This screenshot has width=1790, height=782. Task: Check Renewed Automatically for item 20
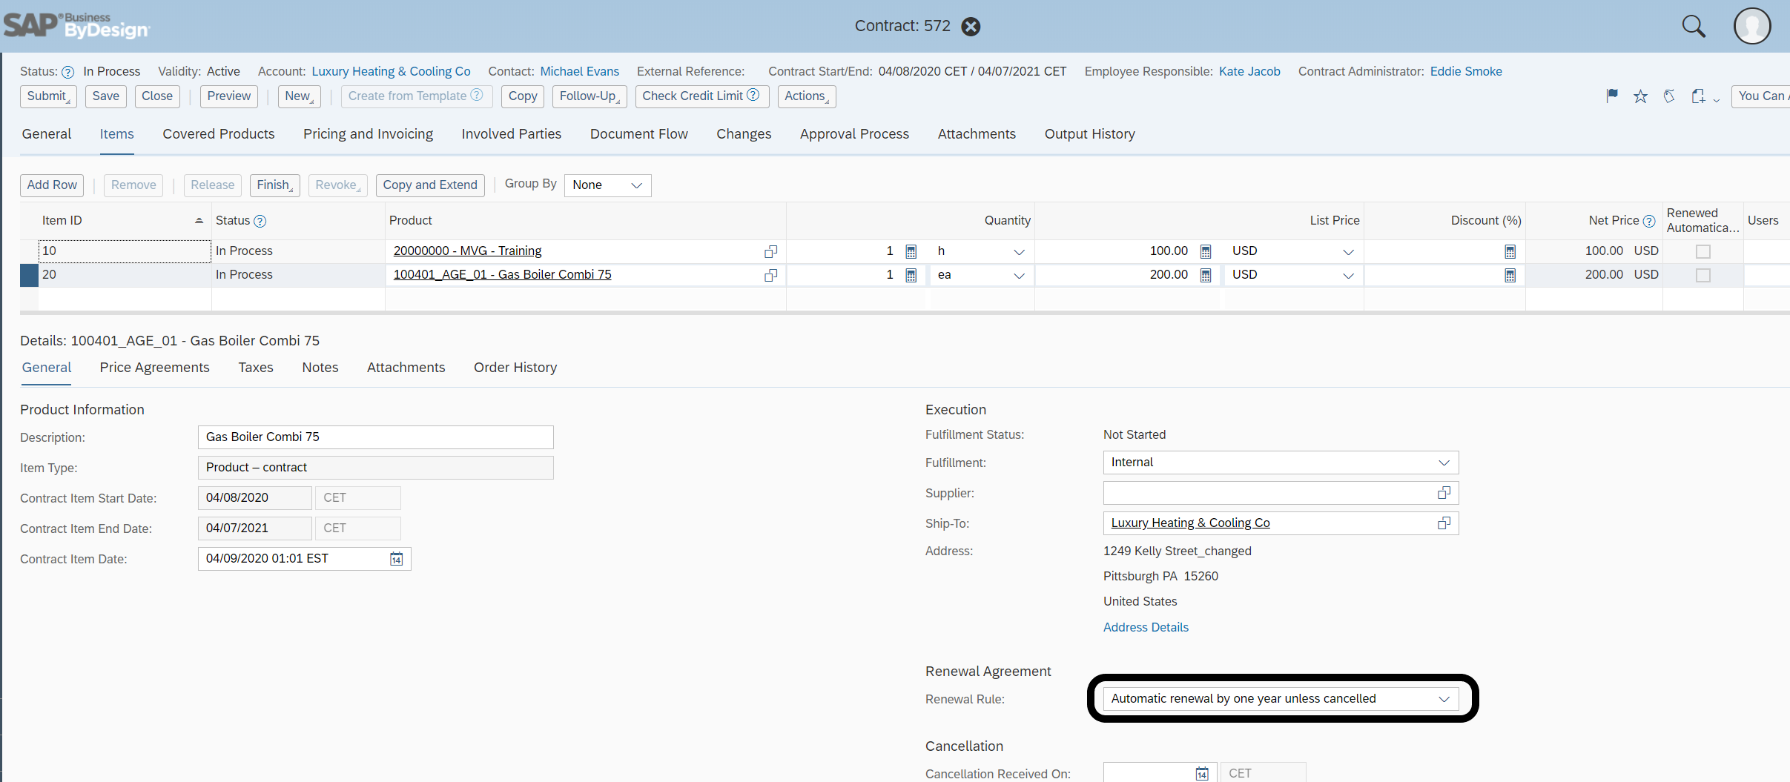[1703, 276]
